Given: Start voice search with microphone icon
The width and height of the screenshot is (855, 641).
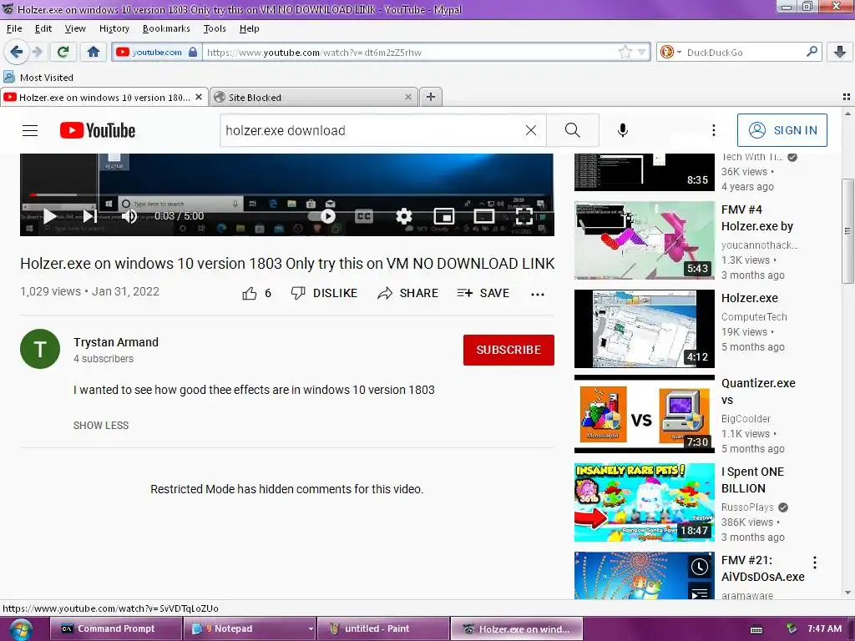Looking at the screenshot, I should [x=623, y=130].
